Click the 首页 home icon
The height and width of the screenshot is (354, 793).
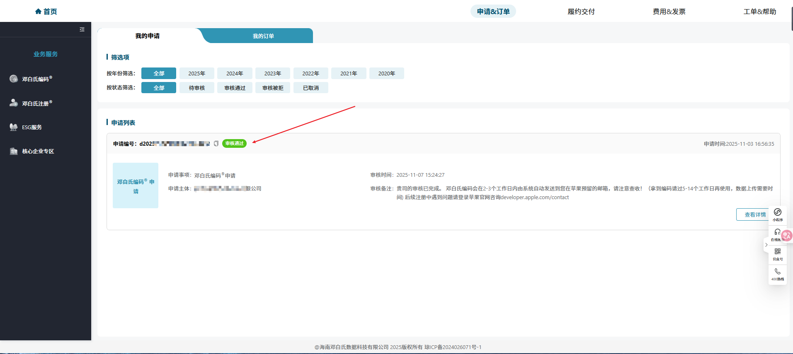click(x=38, y=12)
